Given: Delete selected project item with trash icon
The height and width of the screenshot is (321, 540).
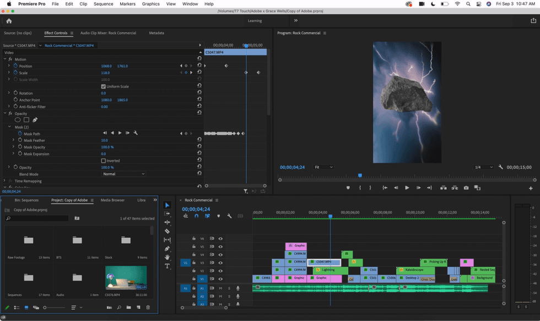Looking at the screenshot, I should click(148, 307).
